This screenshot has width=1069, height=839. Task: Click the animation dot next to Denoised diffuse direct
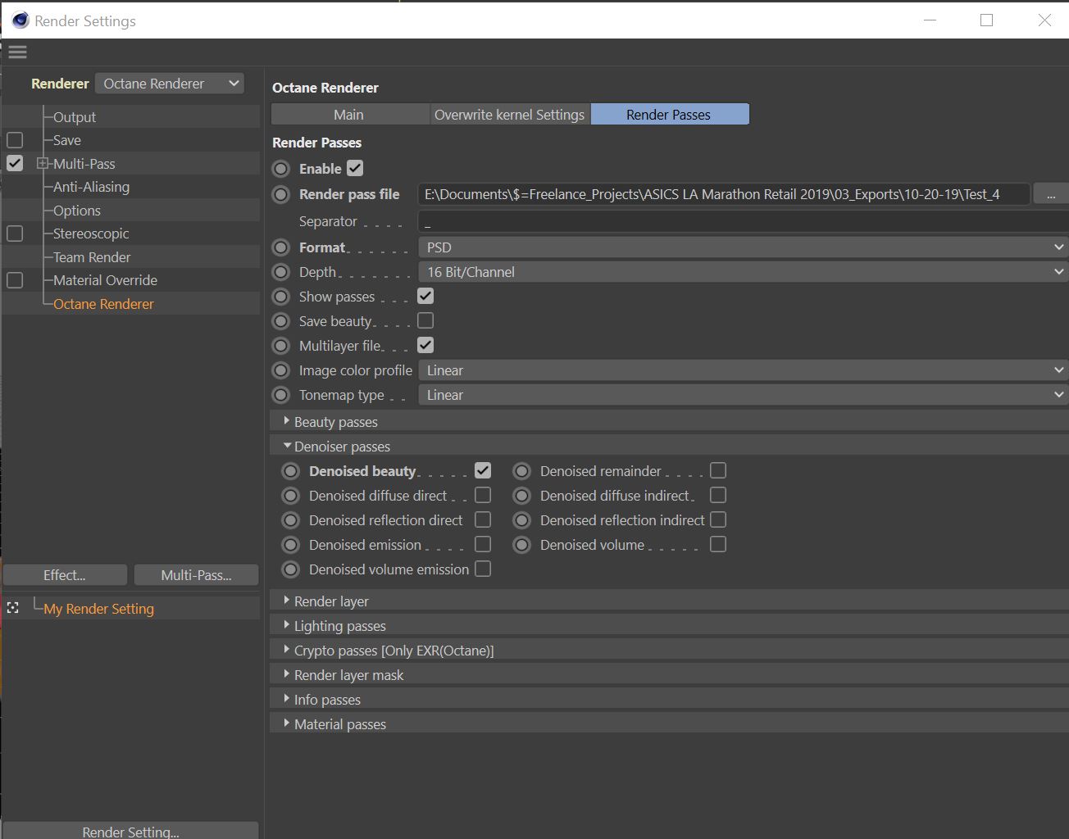[x=291, y=496]
